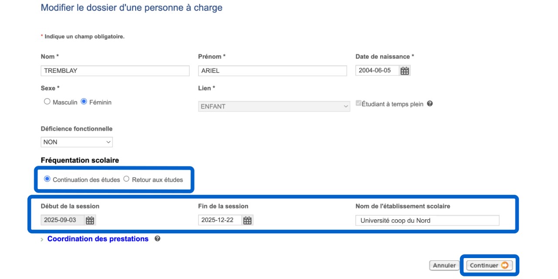Choose the Retour aux études option
The image size is (558, 279).
coord(126,179)
